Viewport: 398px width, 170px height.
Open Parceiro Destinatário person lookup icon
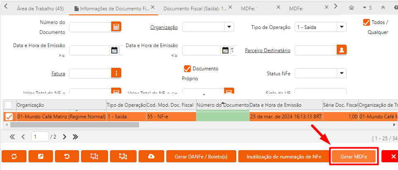341,50
